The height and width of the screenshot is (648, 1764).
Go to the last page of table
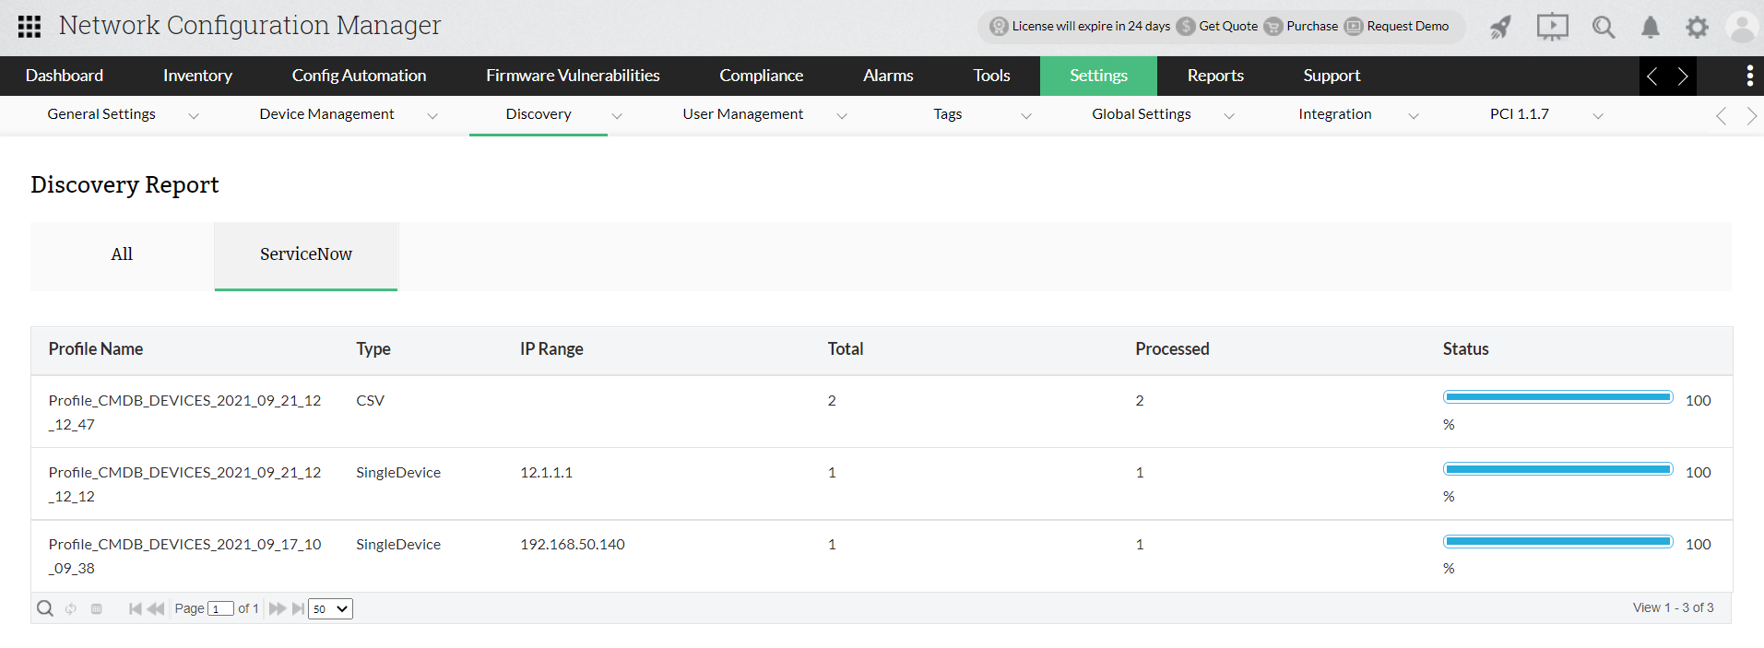coord(298,608)
